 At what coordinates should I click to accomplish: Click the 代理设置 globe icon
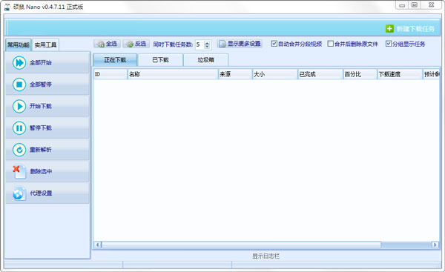19,193
